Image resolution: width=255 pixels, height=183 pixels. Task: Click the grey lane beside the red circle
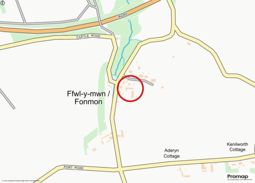coord(138,80)
